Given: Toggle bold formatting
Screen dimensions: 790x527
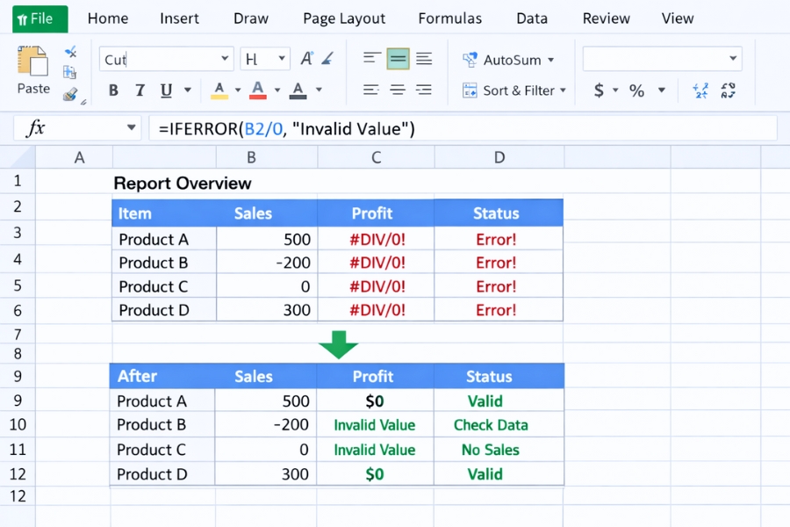Looking at the screenshot, I should click(113, 89).
